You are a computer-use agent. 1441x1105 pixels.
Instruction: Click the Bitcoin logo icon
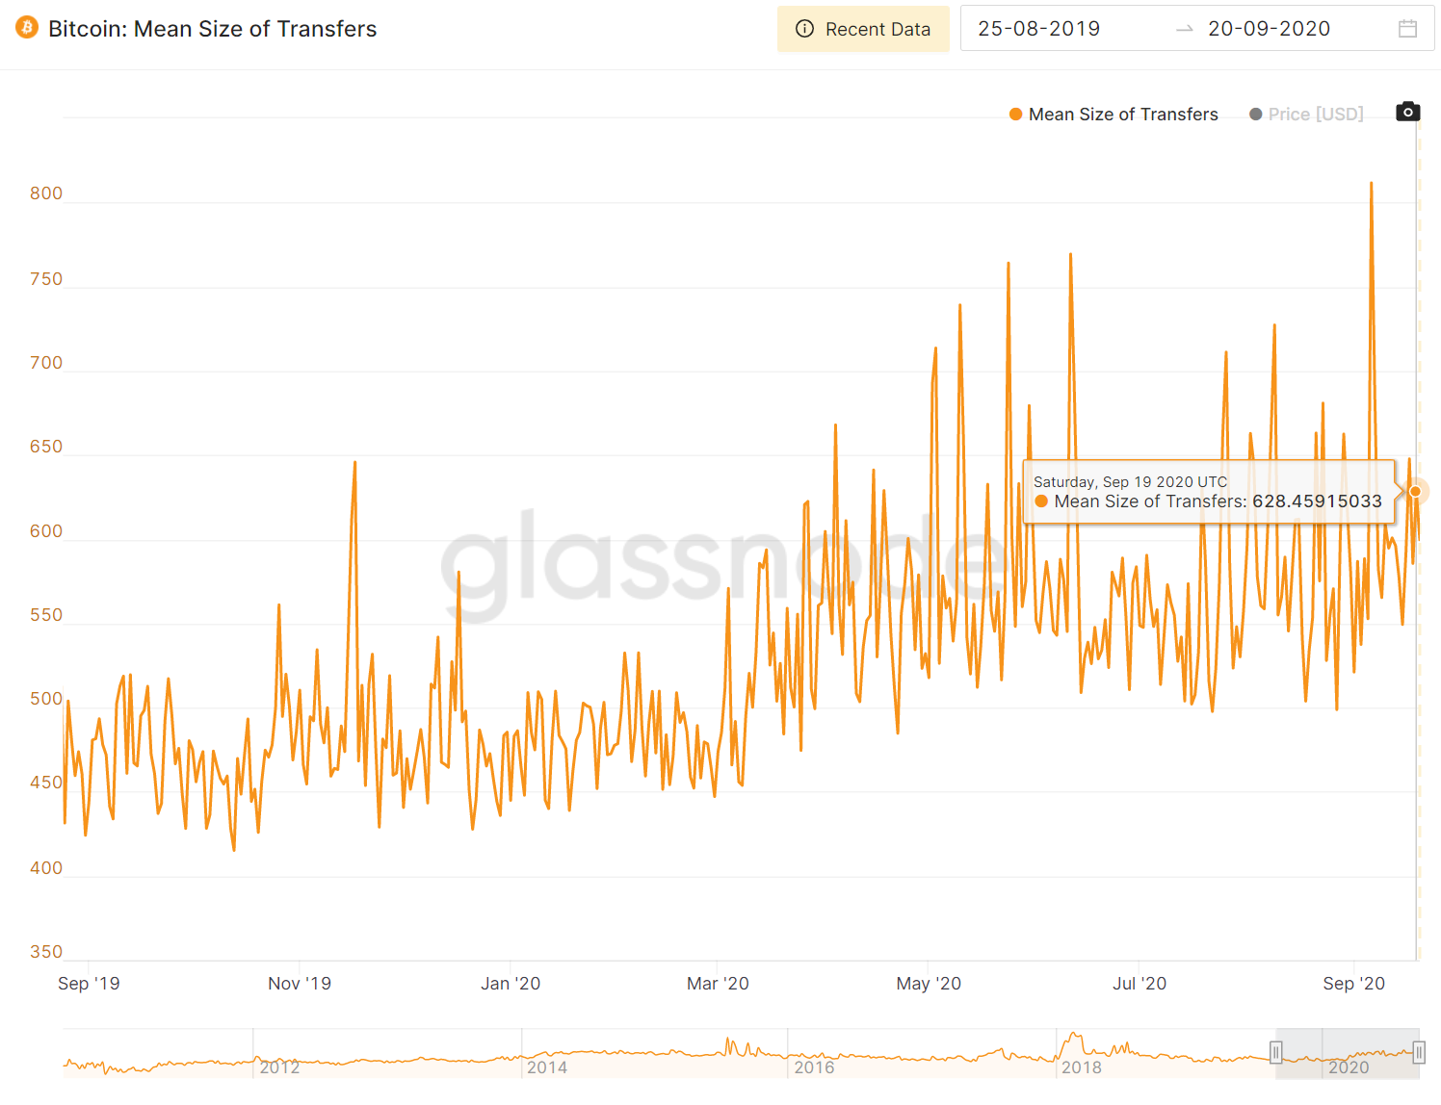[x=27, y=27]
